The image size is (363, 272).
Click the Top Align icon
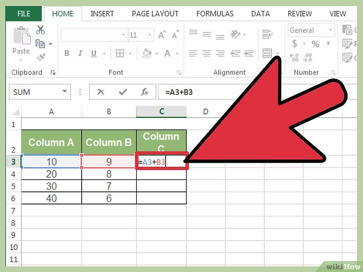point(193,32)
